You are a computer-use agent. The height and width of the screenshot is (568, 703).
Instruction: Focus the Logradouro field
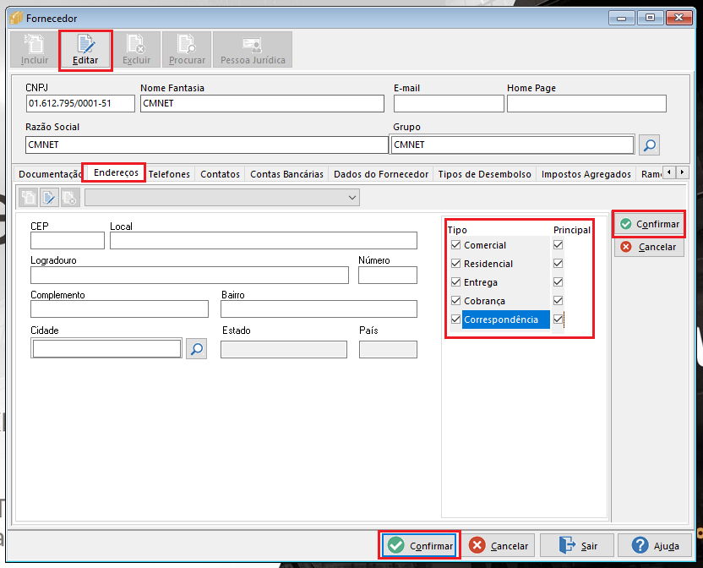(x=189, y=275)
